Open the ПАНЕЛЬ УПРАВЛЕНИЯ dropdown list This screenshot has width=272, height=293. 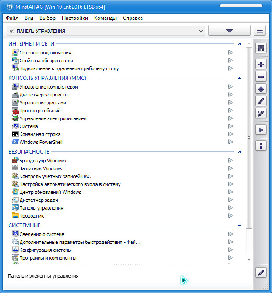pos(106,31)
